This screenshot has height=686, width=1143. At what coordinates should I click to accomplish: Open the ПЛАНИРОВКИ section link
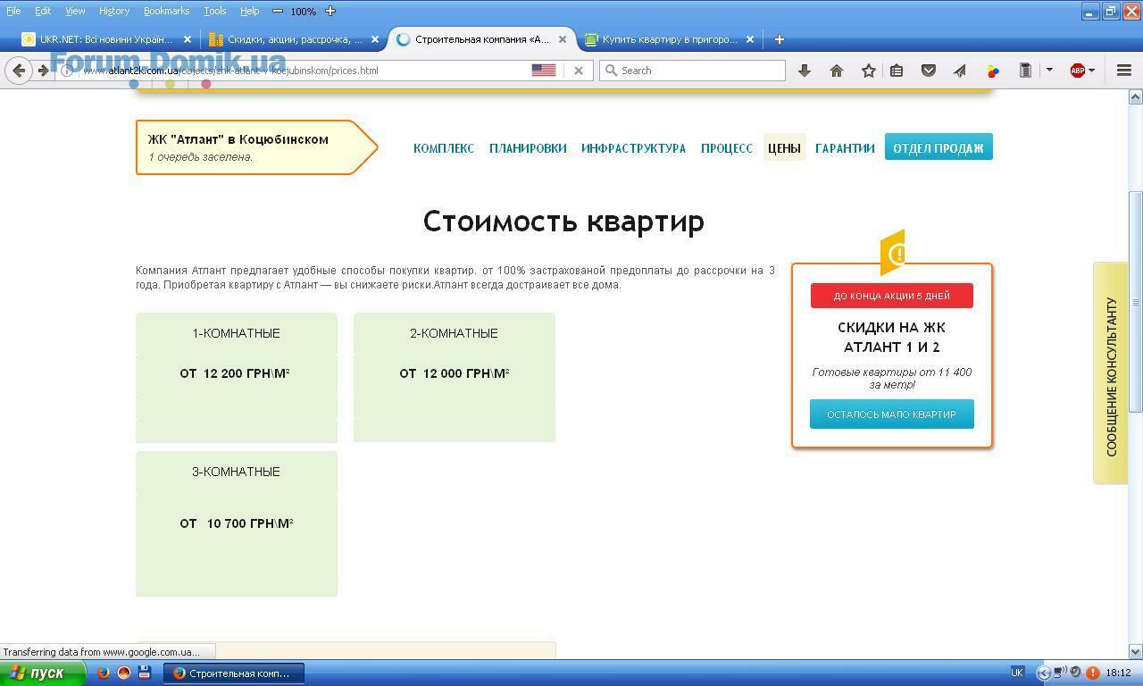528,148
